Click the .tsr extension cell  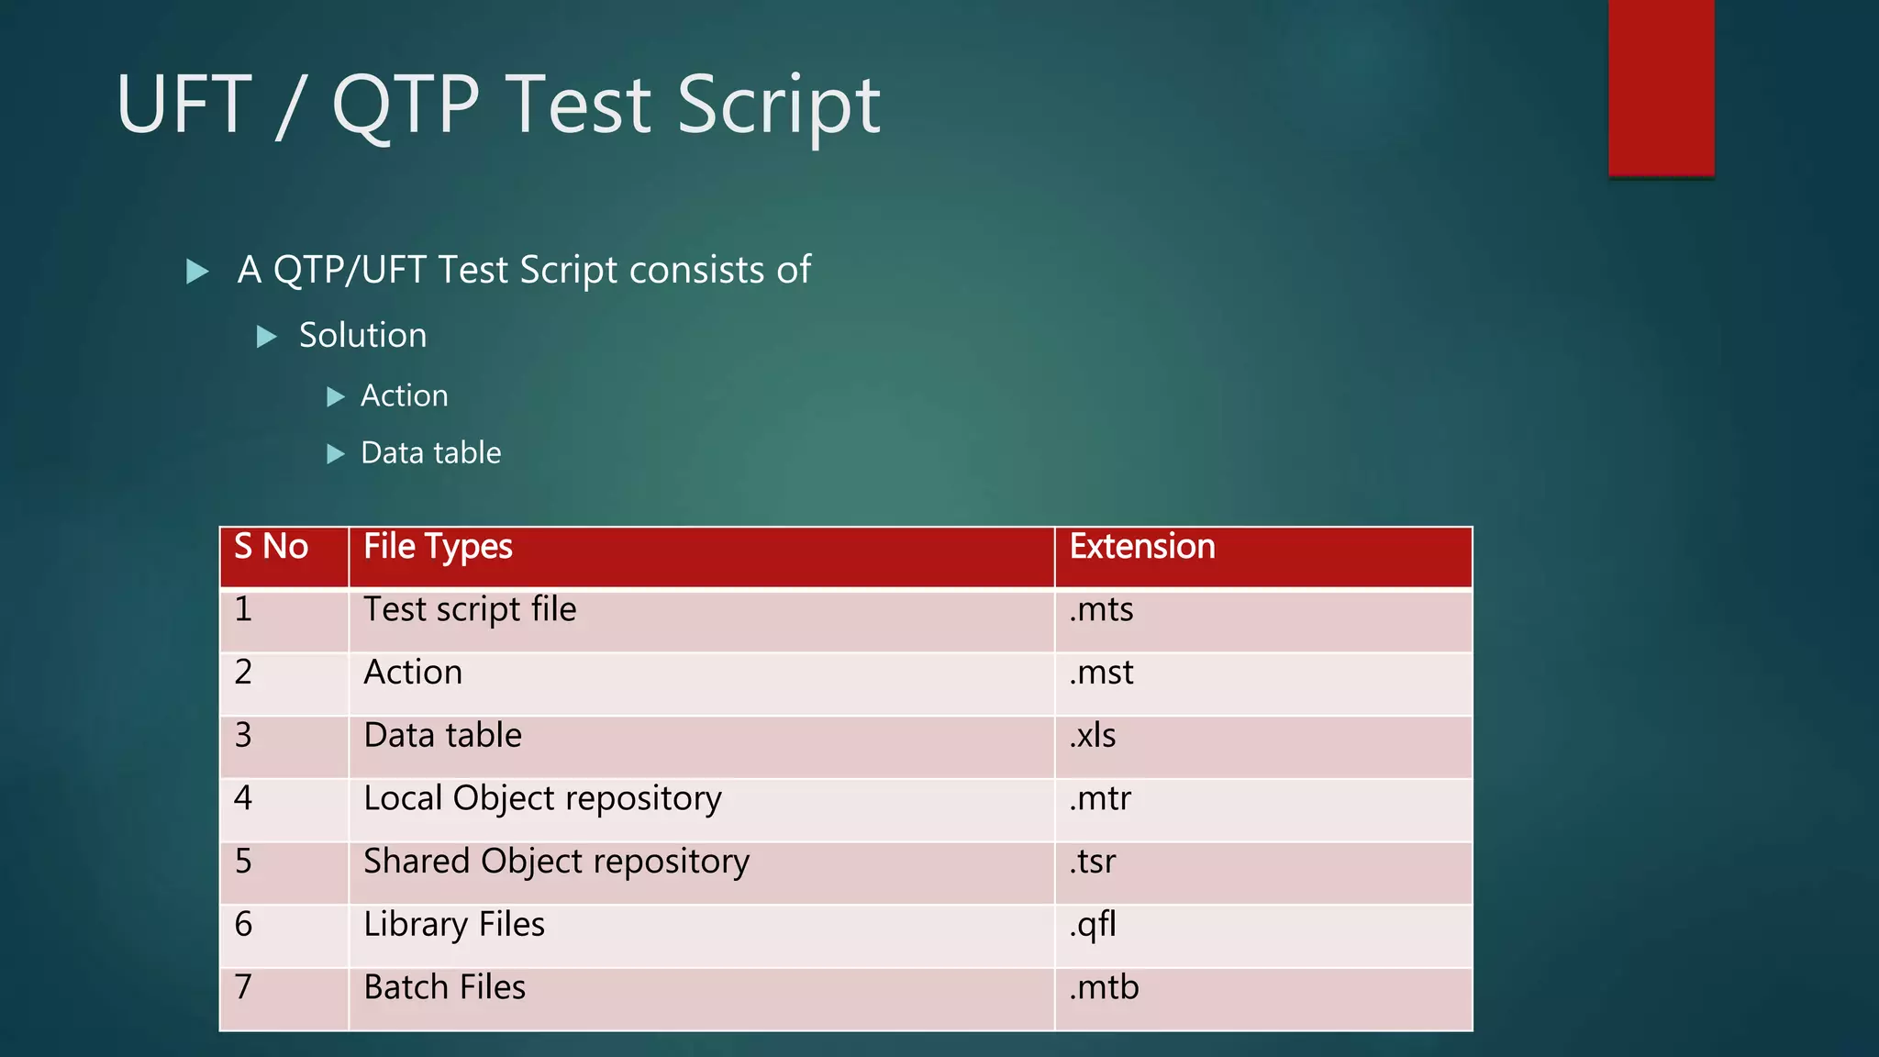point(1263,873)
